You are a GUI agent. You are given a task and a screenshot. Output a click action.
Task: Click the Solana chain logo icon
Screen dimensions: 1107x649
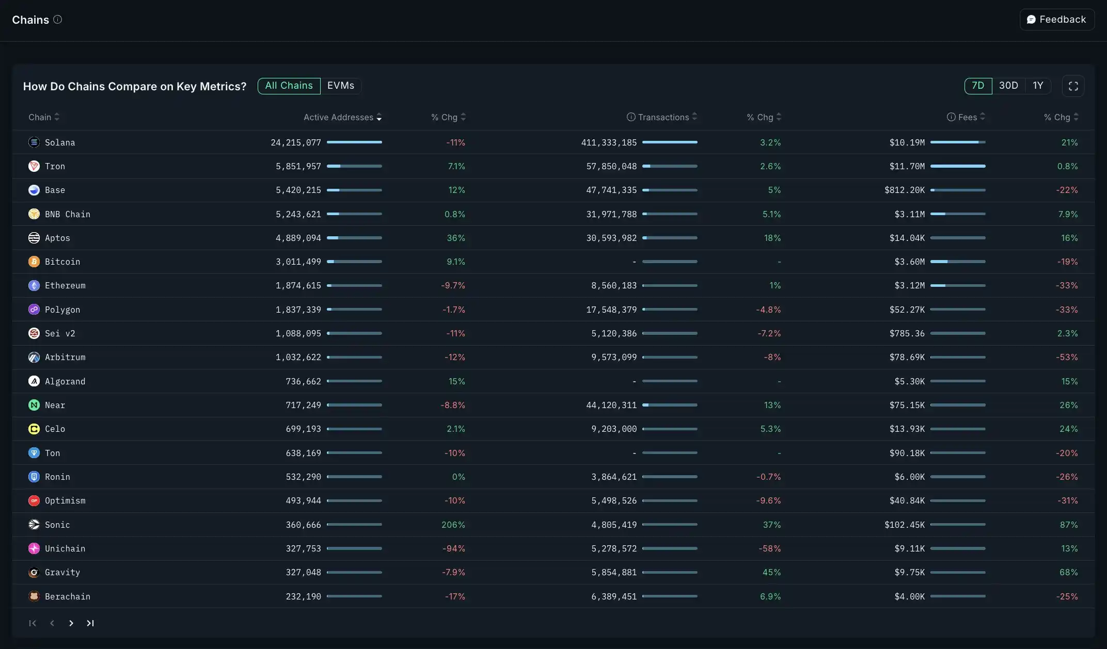[34, 142]
